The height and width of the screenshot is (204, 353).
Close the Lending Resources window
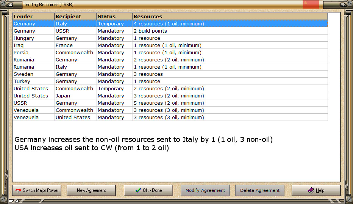coord(343,5)
